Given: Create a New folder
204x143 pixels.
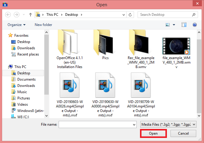Looking at the screenshot, I should [43, 25].
